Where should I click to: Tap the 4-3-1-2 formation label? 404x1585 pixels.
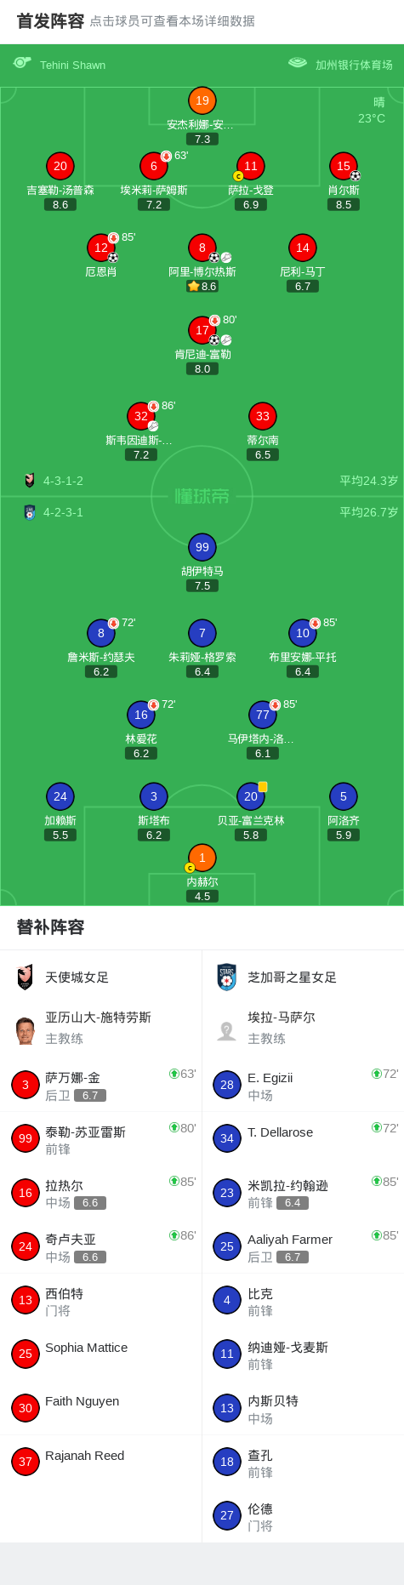(x=63, y=481)
